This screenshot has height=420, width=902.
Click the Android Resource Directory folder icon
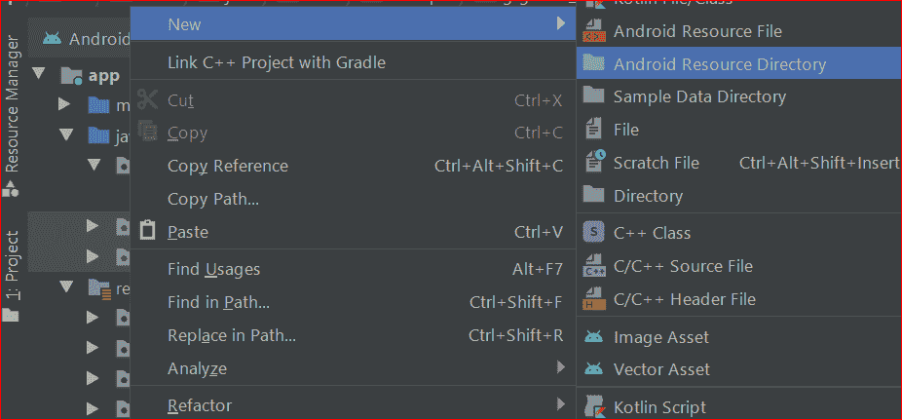pos(593,62)
